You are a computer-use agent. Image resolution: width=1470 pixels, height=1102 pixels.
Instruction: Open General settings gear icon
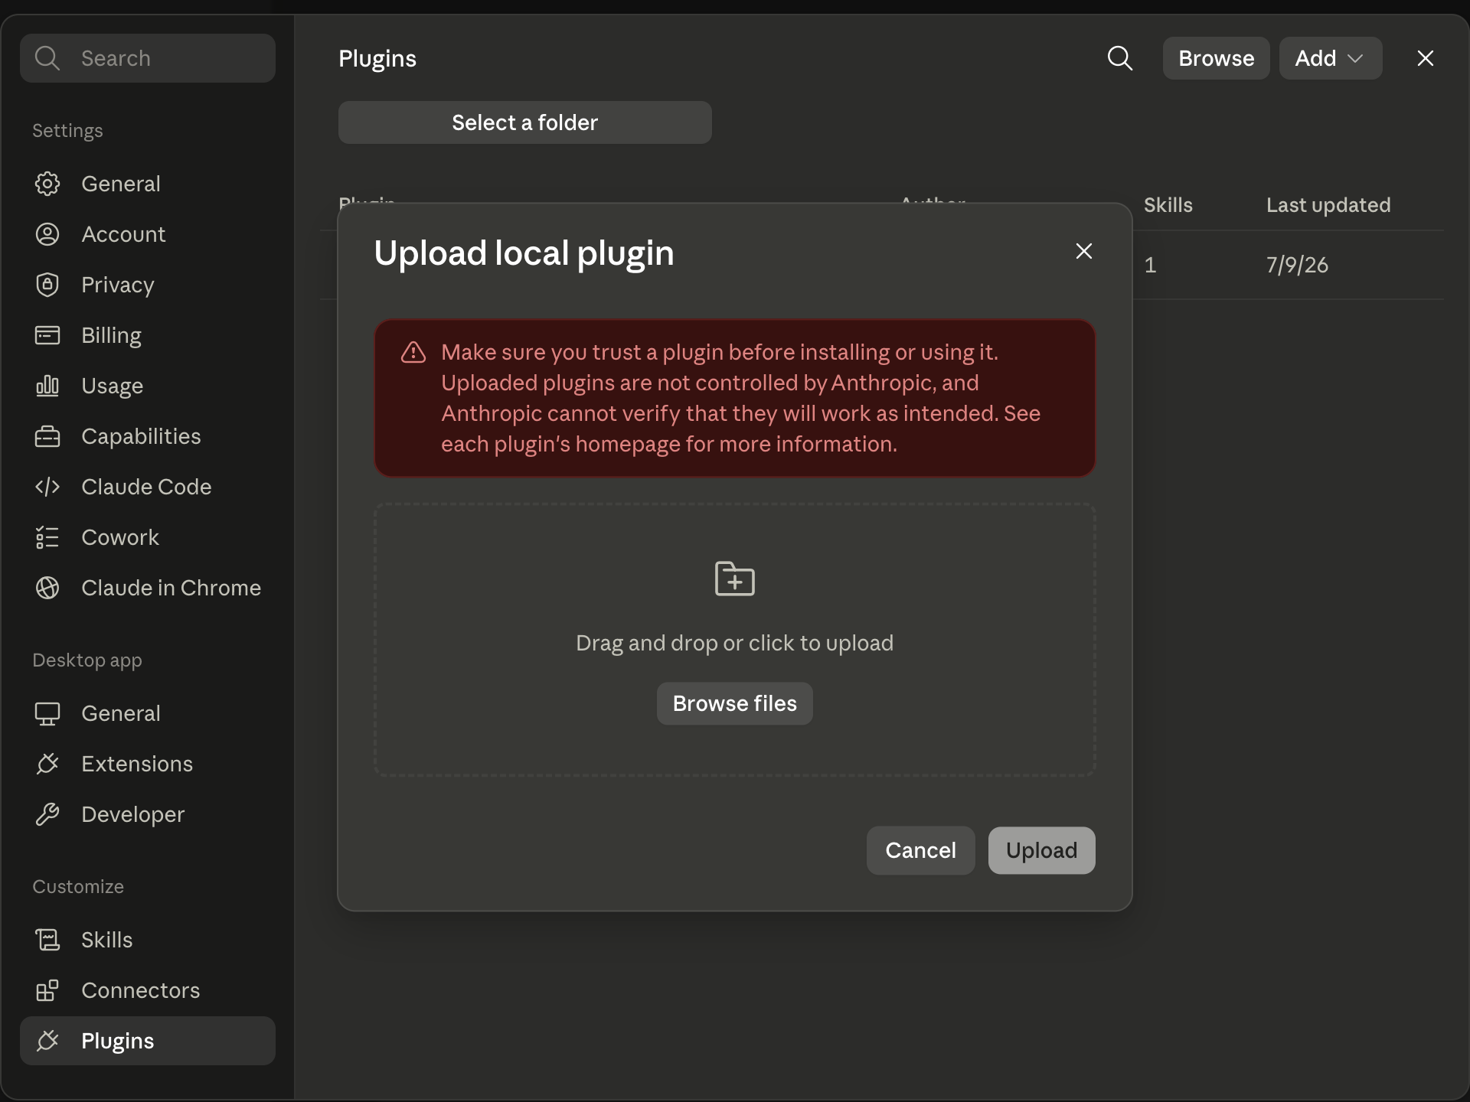(x=47, y=184)
